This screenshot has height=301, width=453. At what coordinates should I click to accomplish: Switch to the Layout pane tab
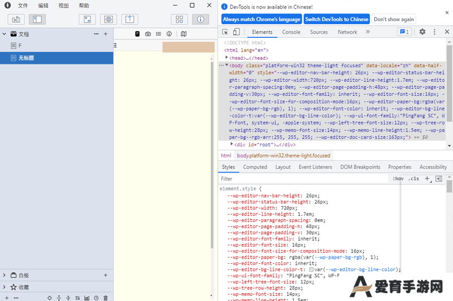point(283,167)
